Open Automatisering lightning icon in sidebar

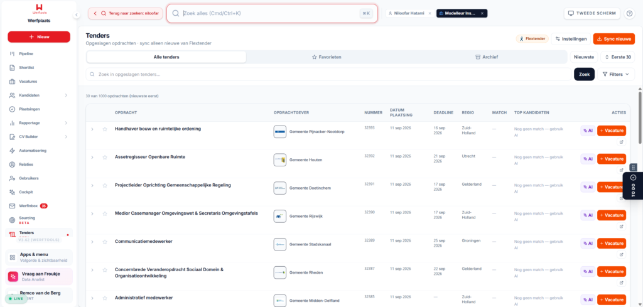click(13, 151)
